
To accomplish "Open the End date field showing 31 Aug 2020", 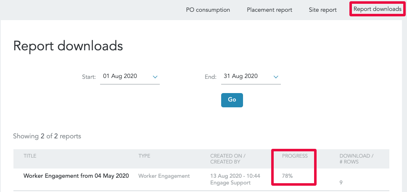I will point(251,77).
